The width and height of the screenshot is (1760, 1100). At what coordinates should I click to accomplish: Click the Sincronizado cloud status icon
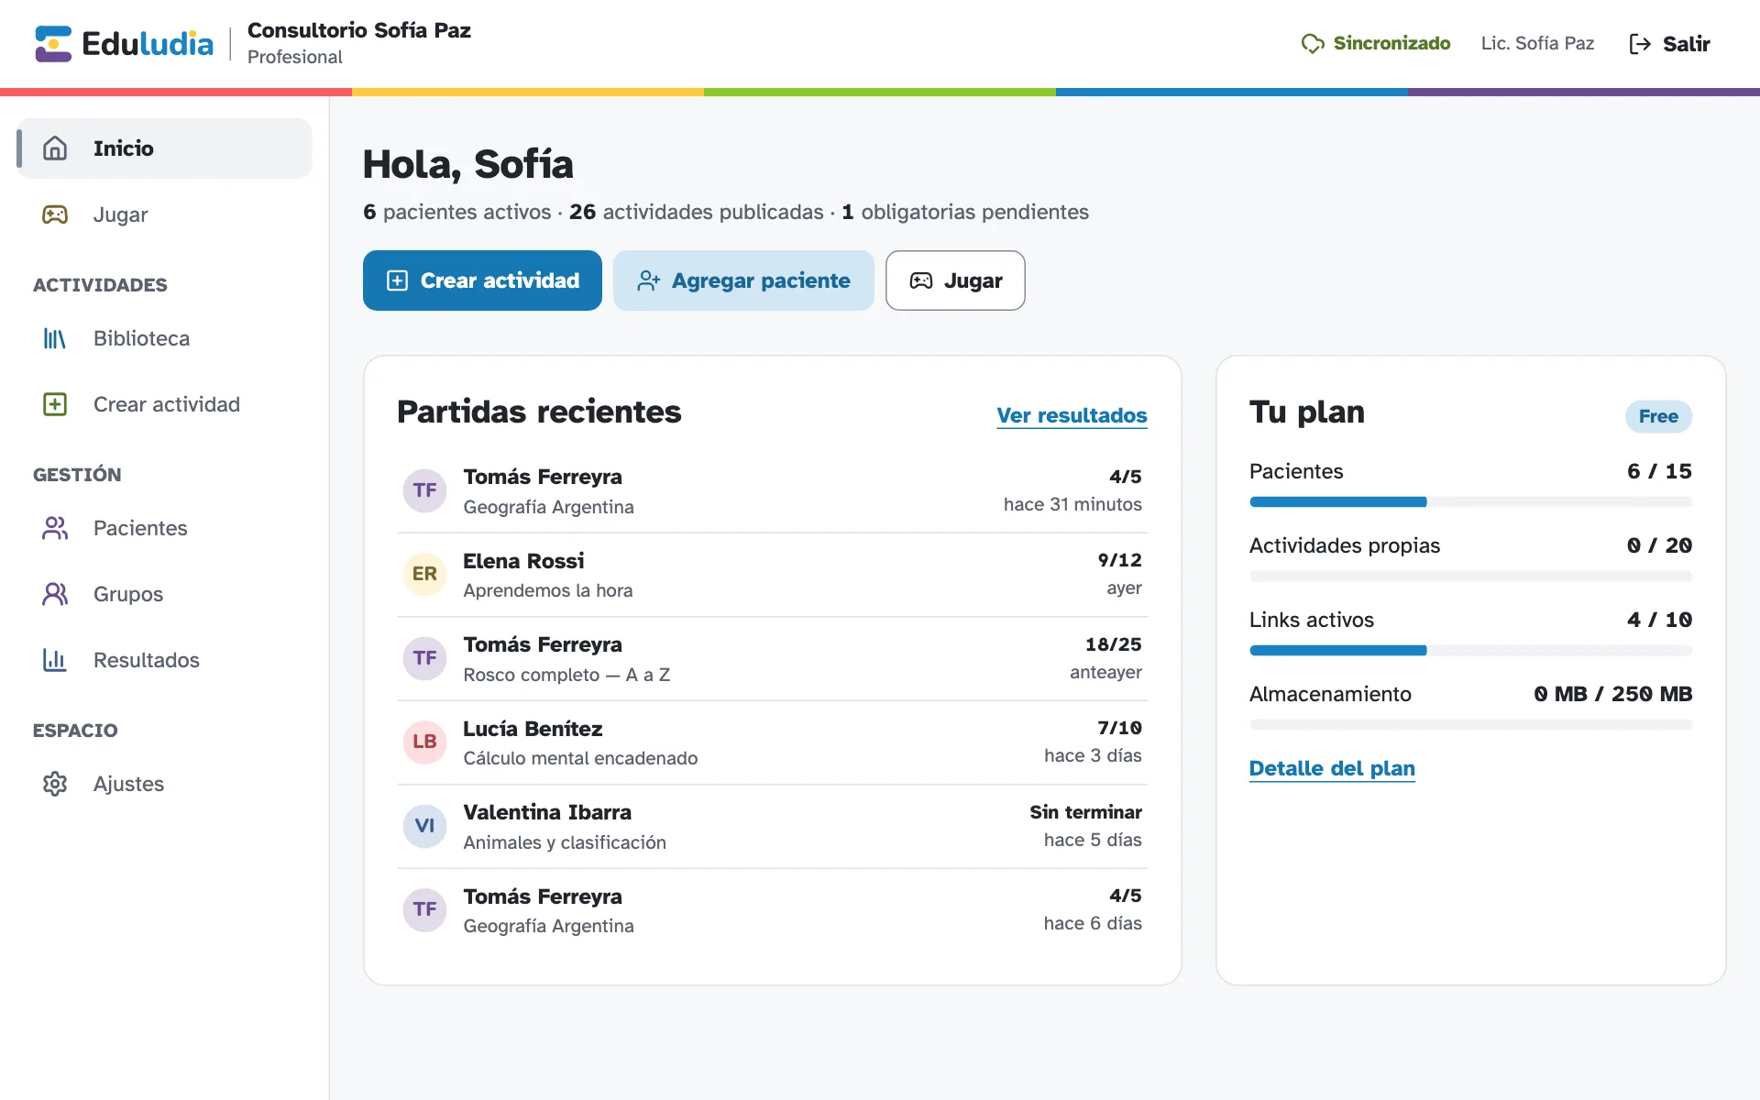pos(1313,44)
